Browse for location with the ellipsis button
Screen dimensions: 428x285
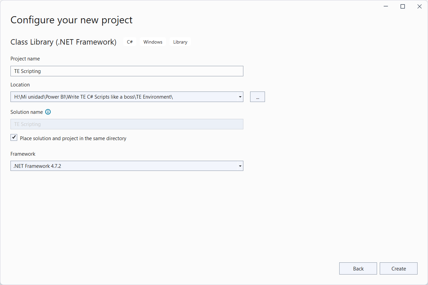click(x=258, y=97)
